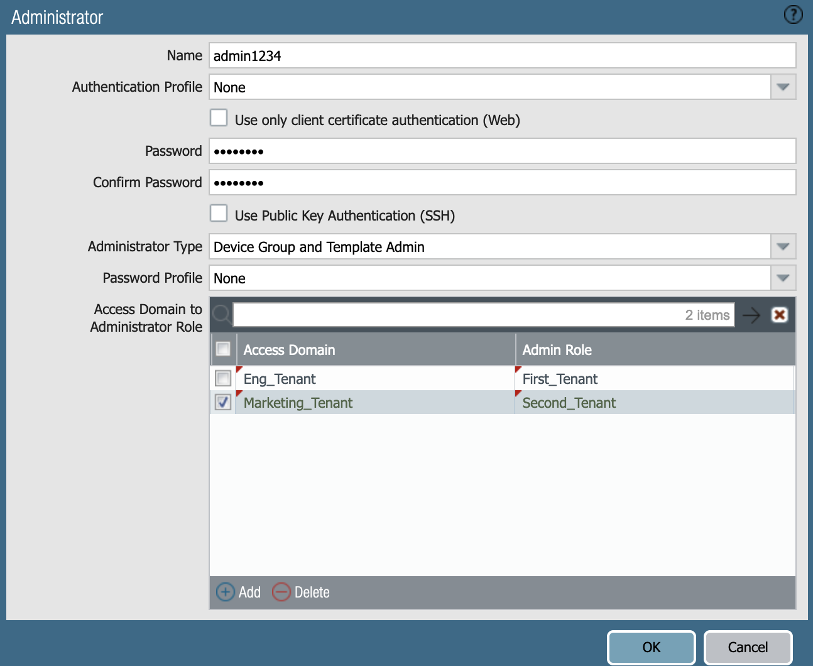The image size is (813, 666).
Task: Sort by the Admin Role column header
Action: pos(655,350)
